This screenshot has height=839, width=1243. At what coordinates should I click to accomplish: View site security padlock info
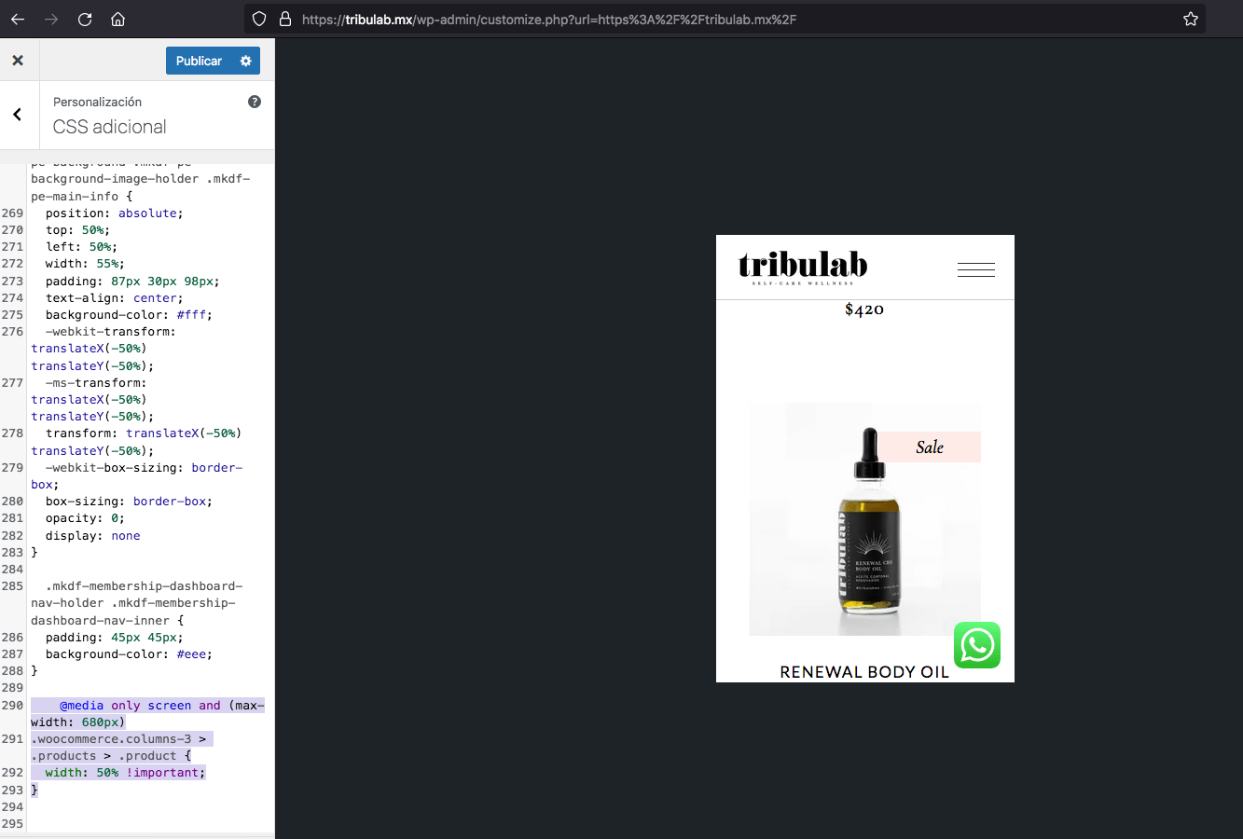coord(285,19)
